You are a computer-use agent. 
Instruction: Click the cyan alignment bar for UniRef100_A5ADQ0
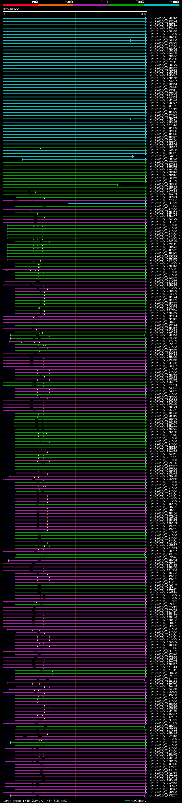(75, 40)
